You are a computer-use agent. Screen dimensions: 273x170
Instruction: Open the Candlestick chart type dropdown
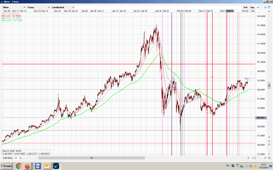coord(63,7)
